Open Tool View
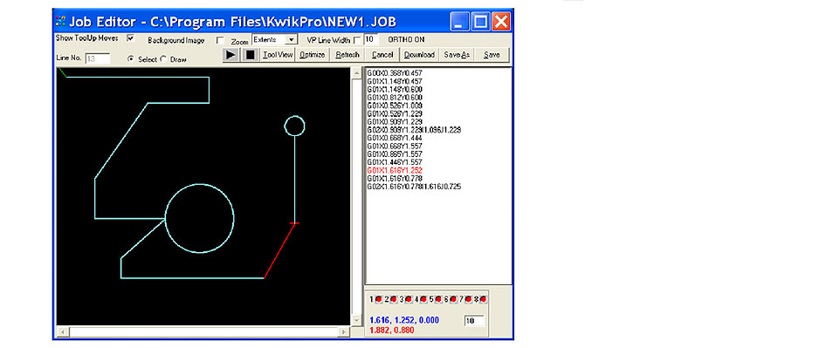833x348 pixels. point(278,55)
